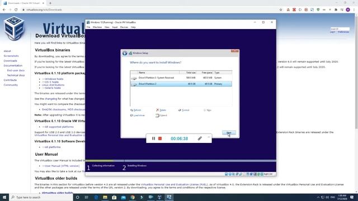This screenshot has width=358, height=201.
Task: Open Contribute link in website sidebar
Action: tap(10, 80)
